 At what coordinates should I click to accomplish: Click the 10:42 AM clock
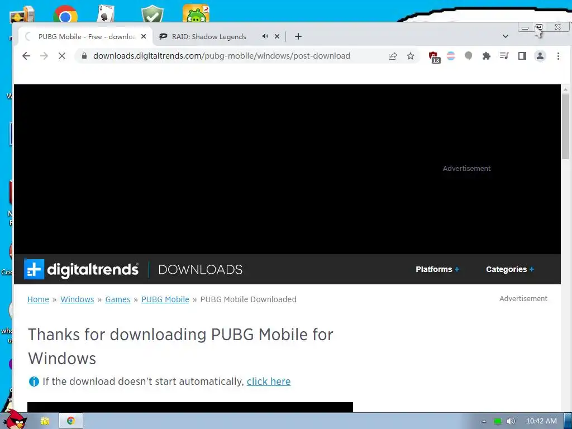(541, 421)
